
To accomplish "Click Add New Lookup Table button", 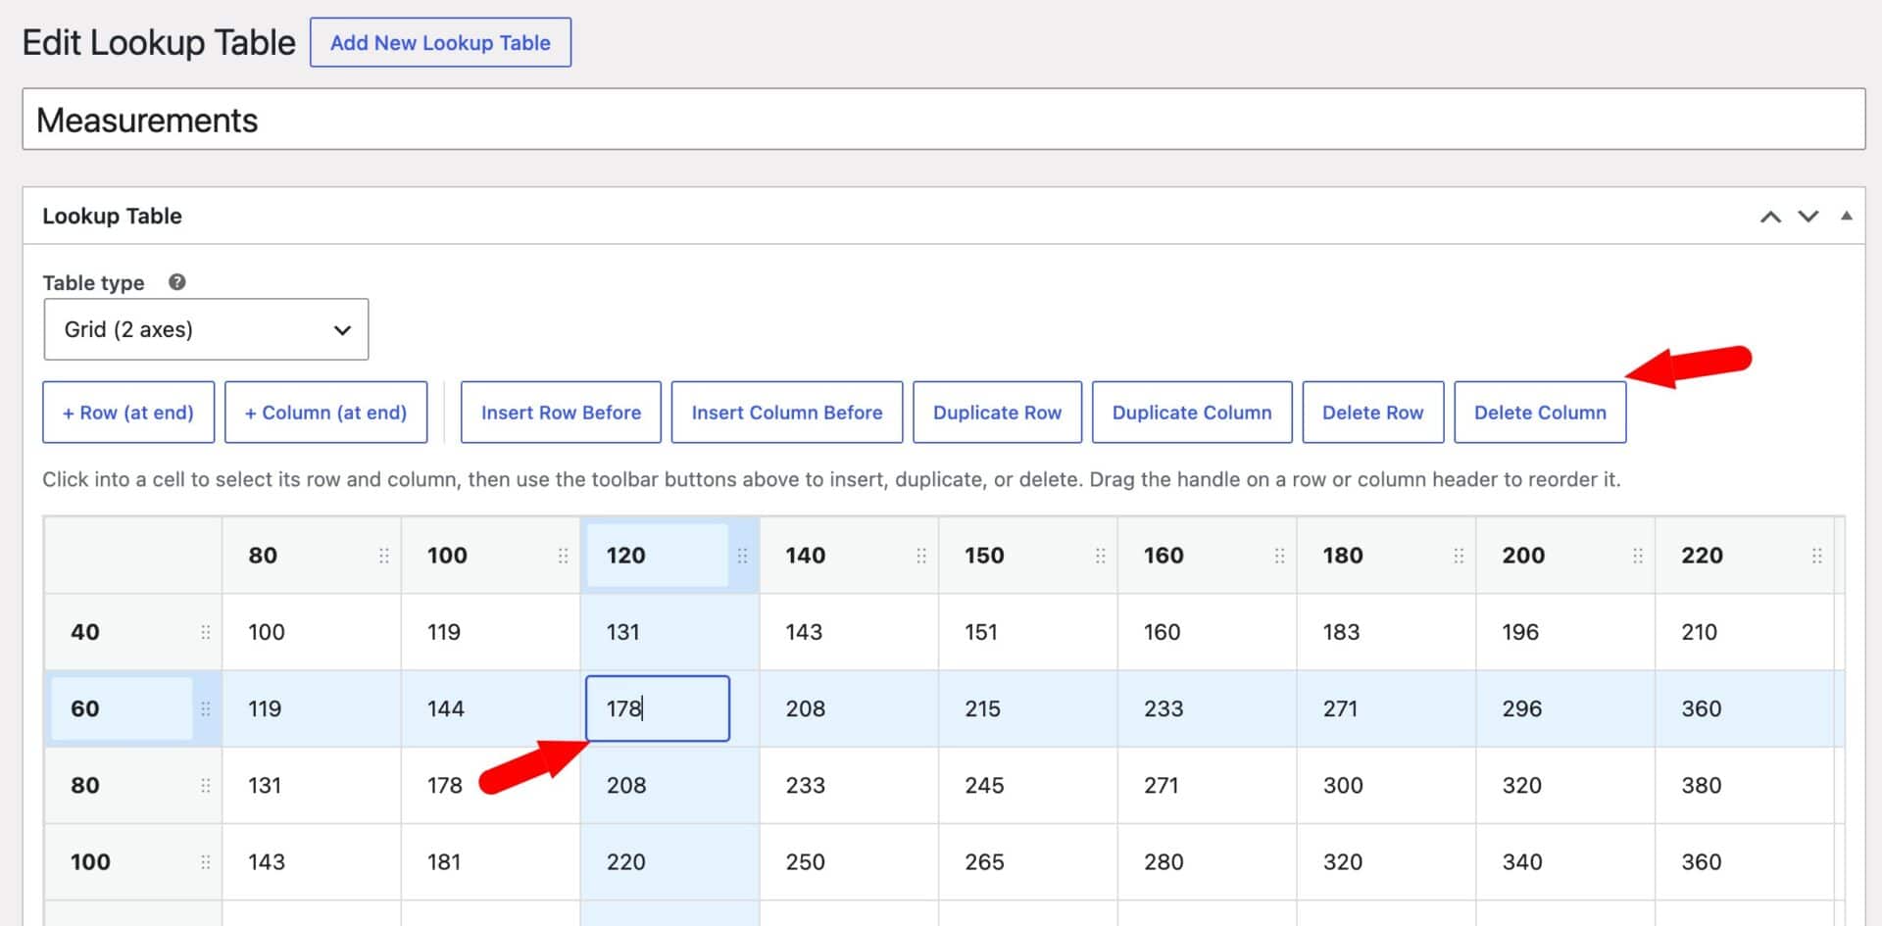I will point(440,43).
